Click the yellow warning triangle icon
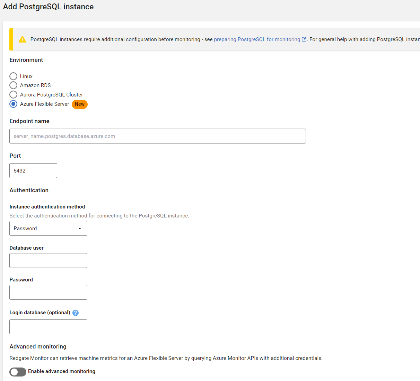The height and width of the screenshot is (381, 420). (23, 39)
